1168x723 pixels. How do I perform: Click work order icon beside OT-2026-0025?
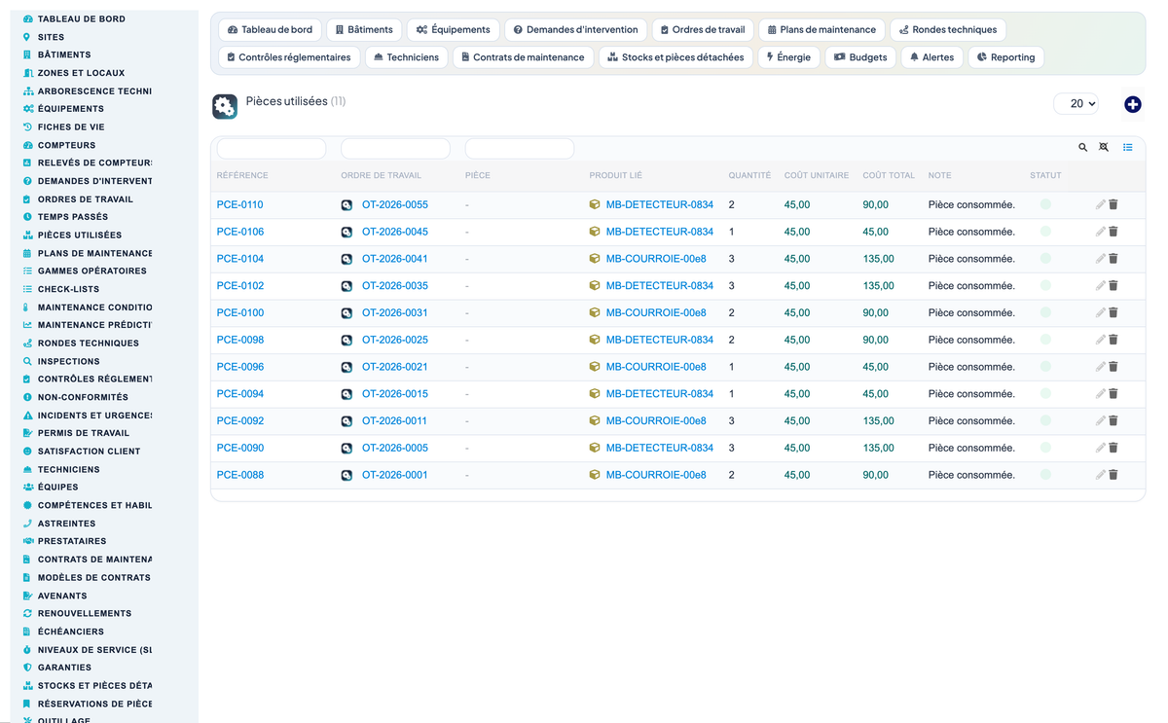347,340
